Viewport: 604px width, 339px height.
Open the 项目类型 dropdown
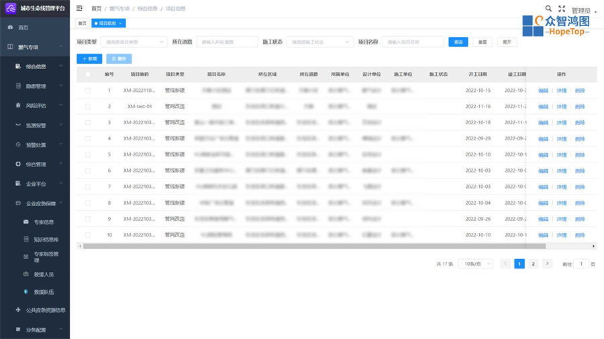click(134, 42)
